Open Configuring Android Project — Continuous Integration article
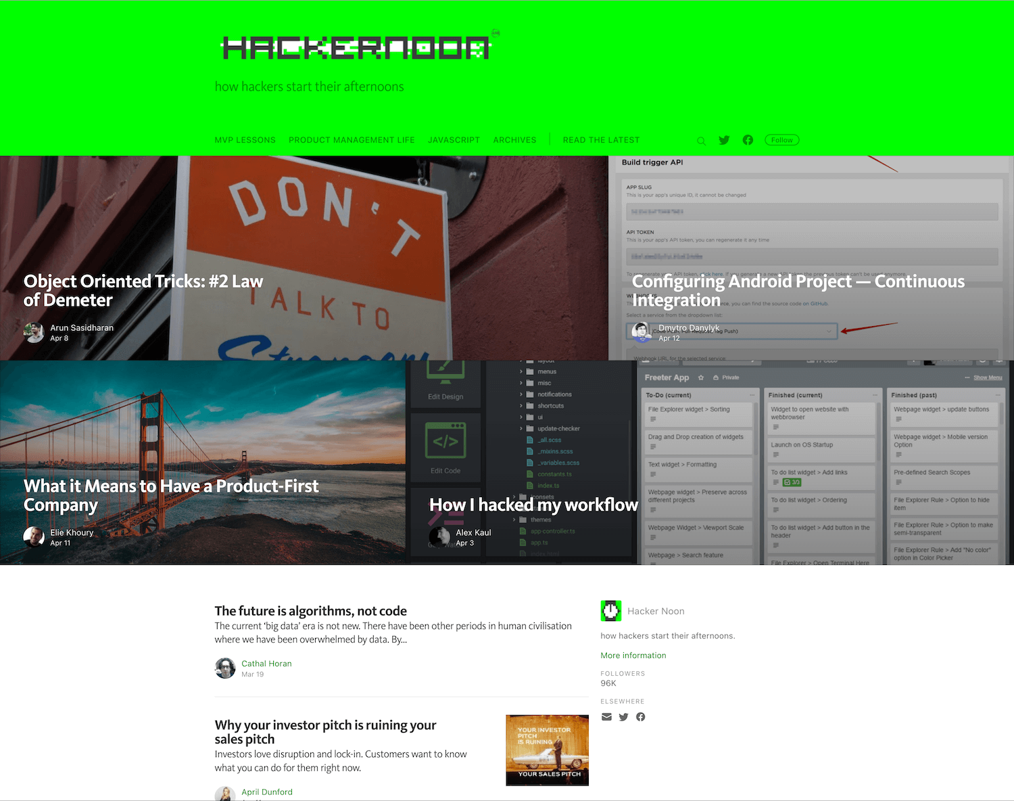 [x=798, y=291]
